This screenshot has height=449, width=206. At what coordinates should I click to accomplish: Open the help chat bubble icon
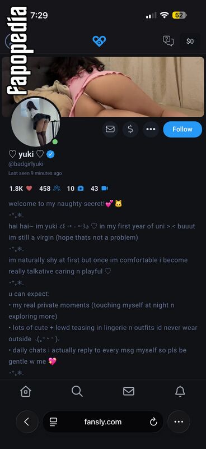168,41
